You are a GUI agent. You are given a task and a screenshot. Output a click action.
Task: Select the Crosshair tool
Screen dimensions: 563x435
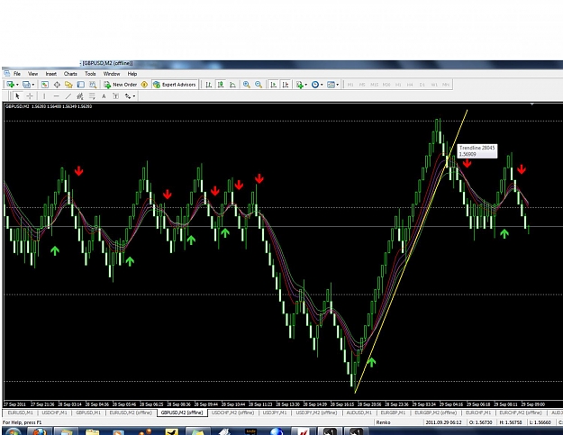[30, 96]
